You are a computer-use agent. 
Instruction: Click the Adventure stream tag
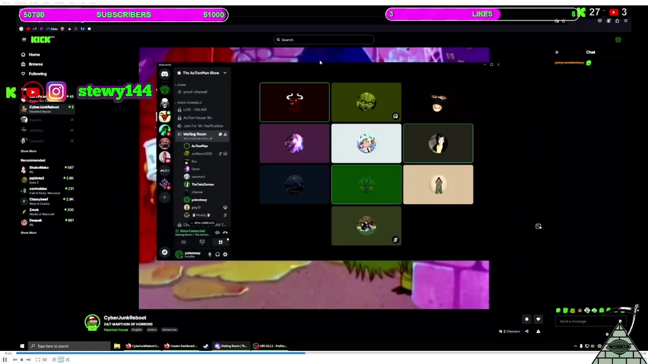coord(169,330)
